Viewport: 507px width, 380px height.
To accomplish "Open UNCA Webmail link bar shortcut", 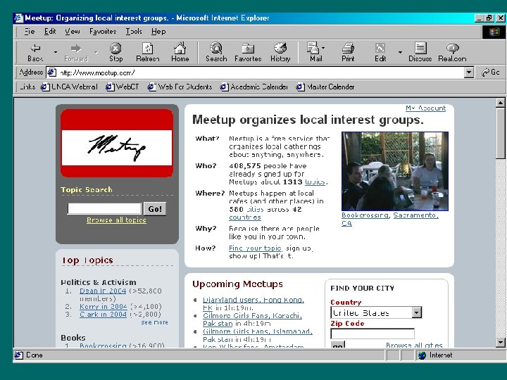I will 69,87.
